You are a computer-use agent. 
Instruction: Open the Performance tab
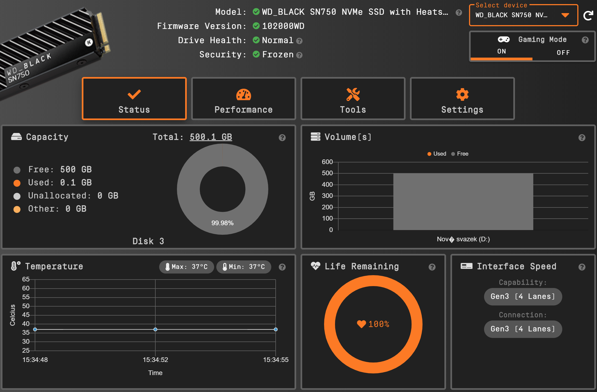tap(243, 99)
